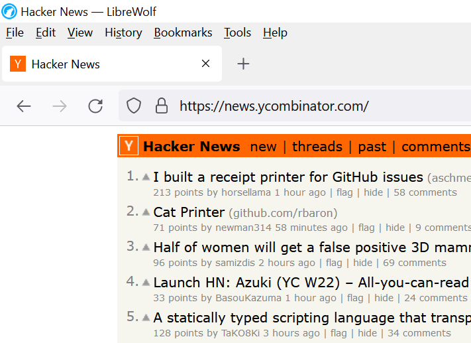Click the 'past' link in header
Viewport: 471px width, 343px height.
[372, 147]
